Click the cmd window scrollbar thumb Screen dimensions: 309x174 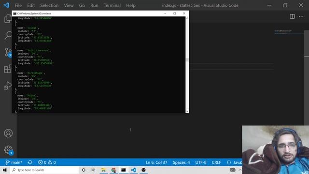point(187,60)
